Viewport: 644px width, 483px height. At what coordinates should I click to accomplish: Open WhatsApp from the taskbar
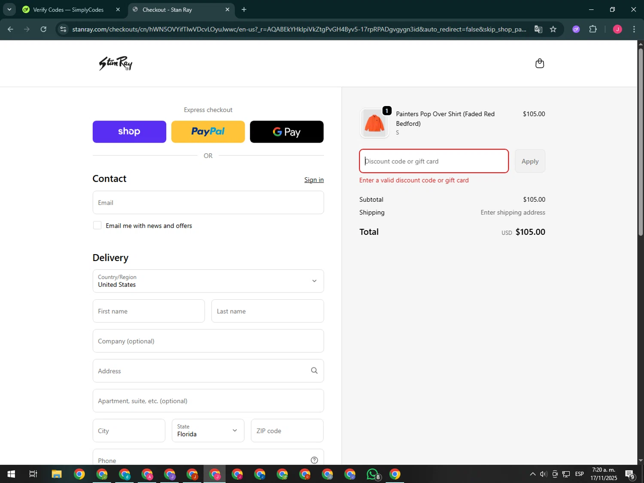[x=373, y=474]
